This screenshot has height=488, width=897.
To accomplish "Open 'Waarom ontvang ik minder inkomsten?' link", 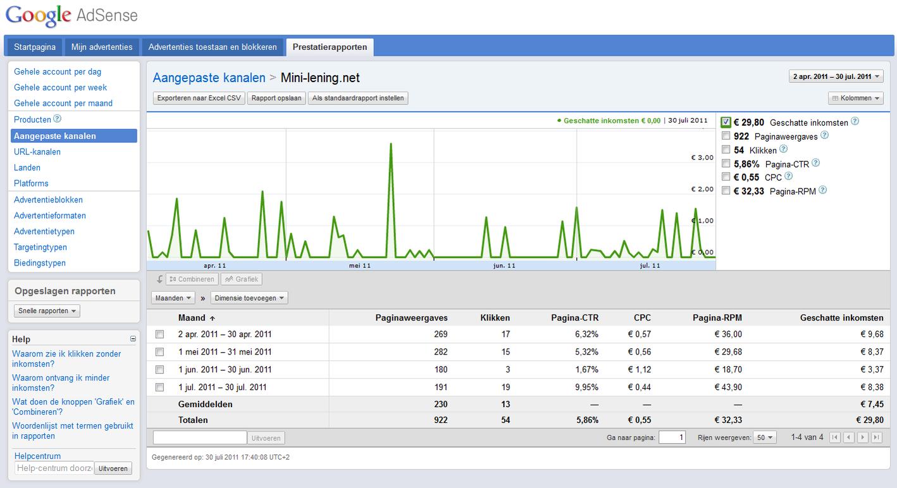I will 61,383.
